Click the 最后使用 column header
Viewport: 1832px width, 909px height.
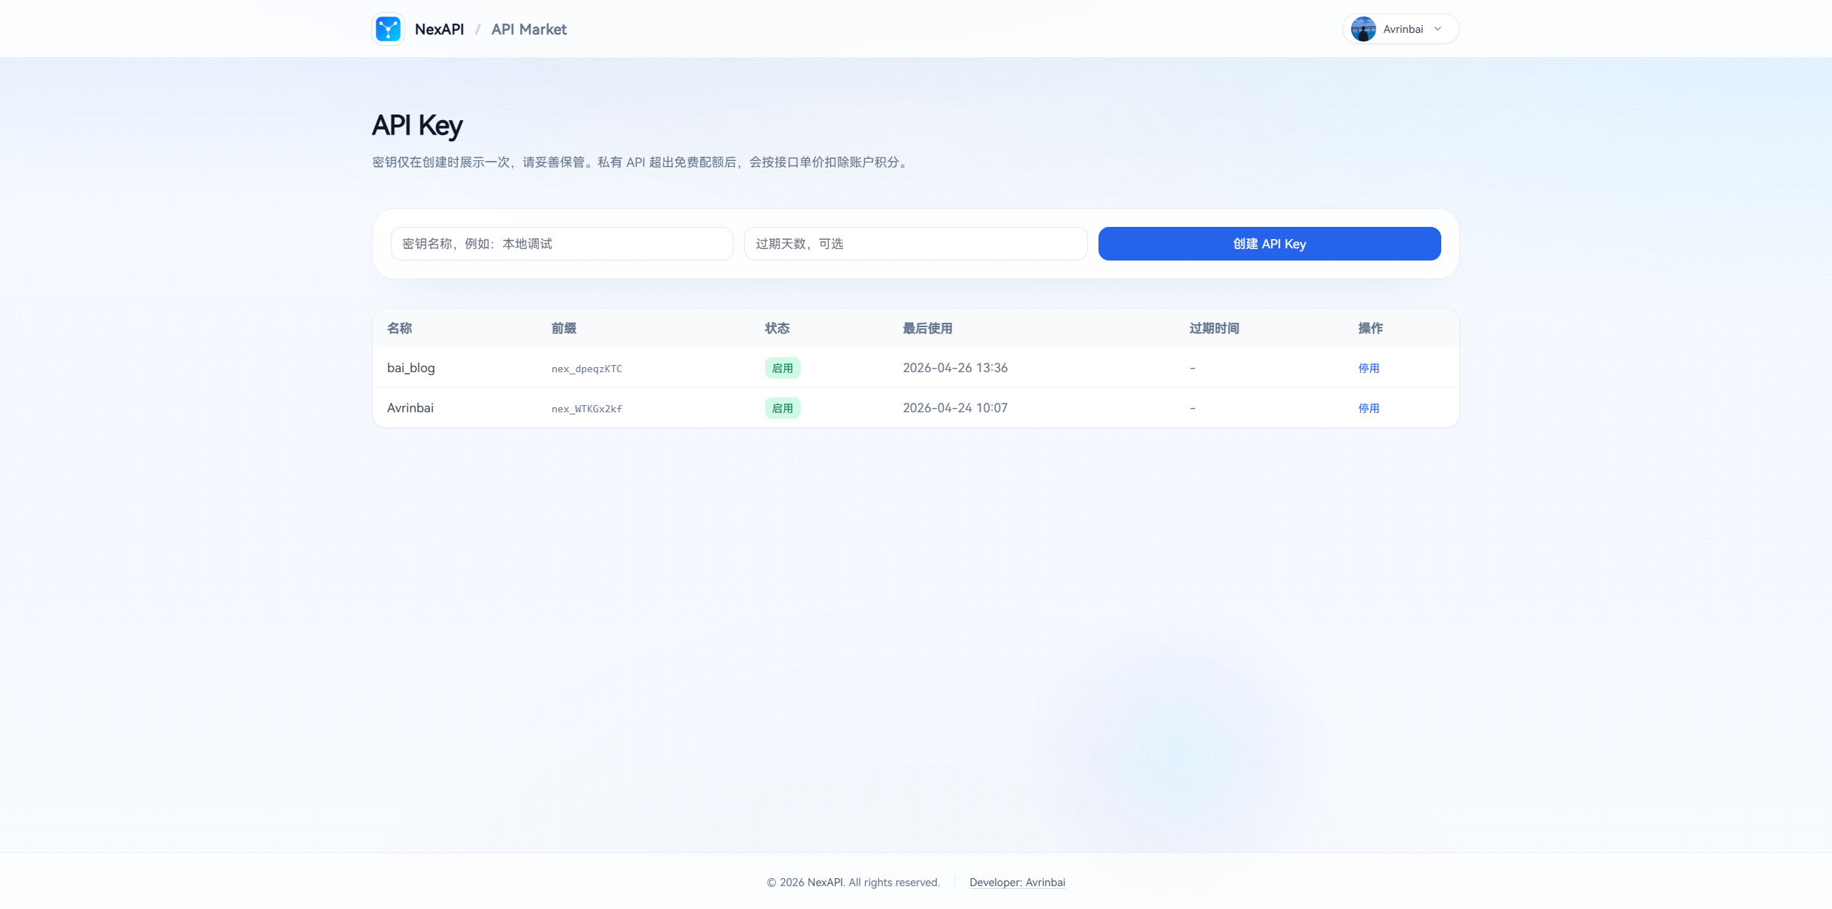click(x=927, y=329)
